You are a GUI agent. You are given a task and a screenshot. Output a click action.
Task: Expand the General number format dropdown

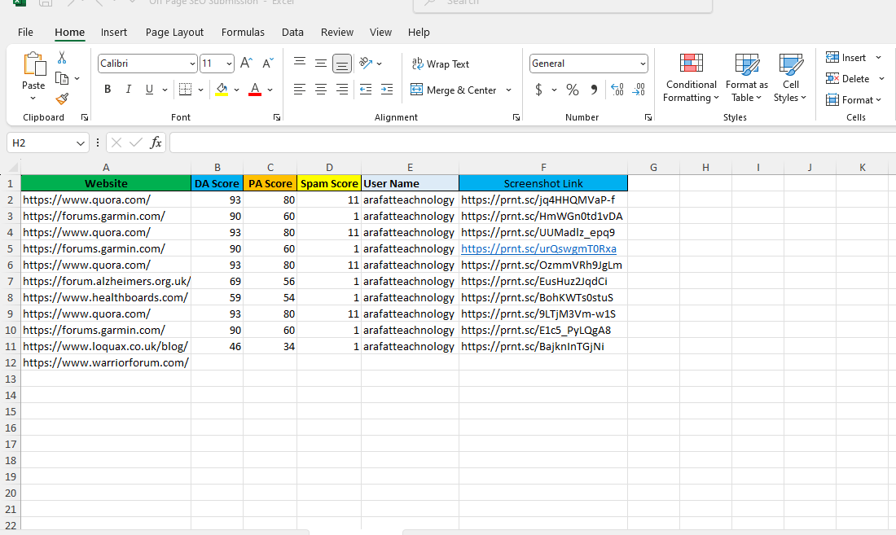coord(643,64)
